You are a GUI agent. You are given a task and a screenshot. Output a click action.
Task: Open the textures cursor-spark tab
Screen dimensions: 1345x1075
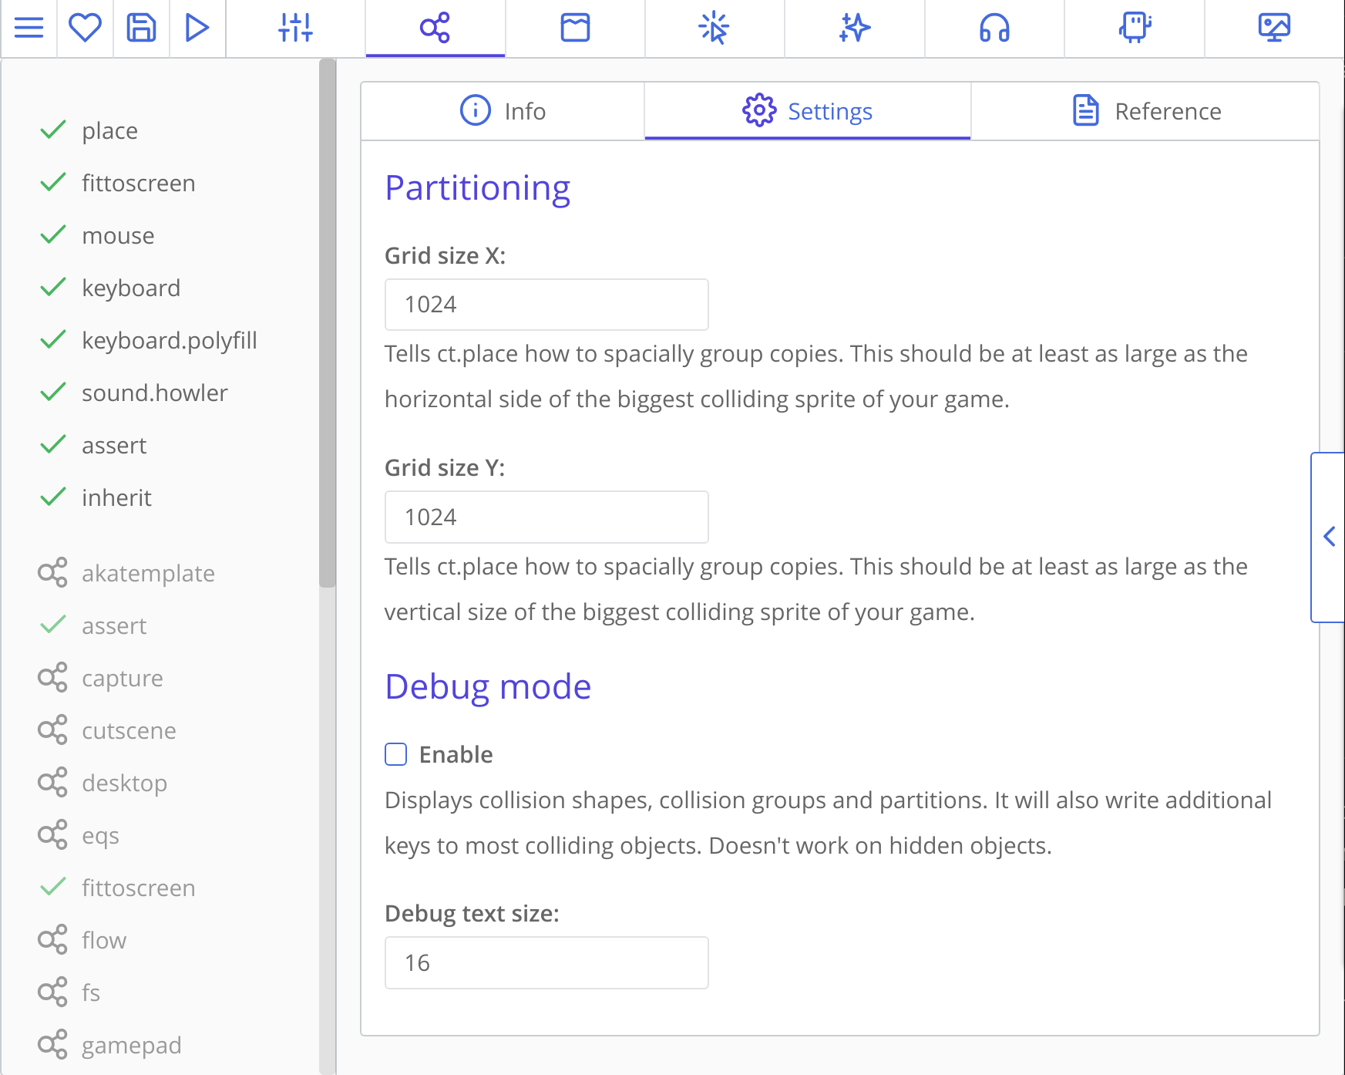tap(715, 29)
